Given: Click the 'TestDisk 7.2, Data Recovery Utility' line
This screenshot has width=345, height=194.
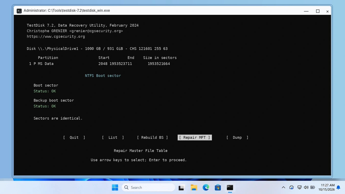Looking at the screenshot, I should 83,25.
